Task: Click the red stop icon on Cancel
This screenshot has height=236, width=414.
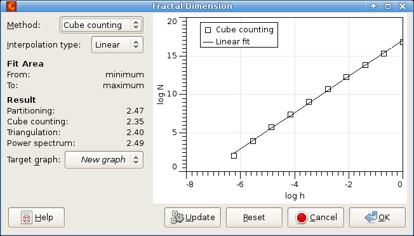Action: 302,218
